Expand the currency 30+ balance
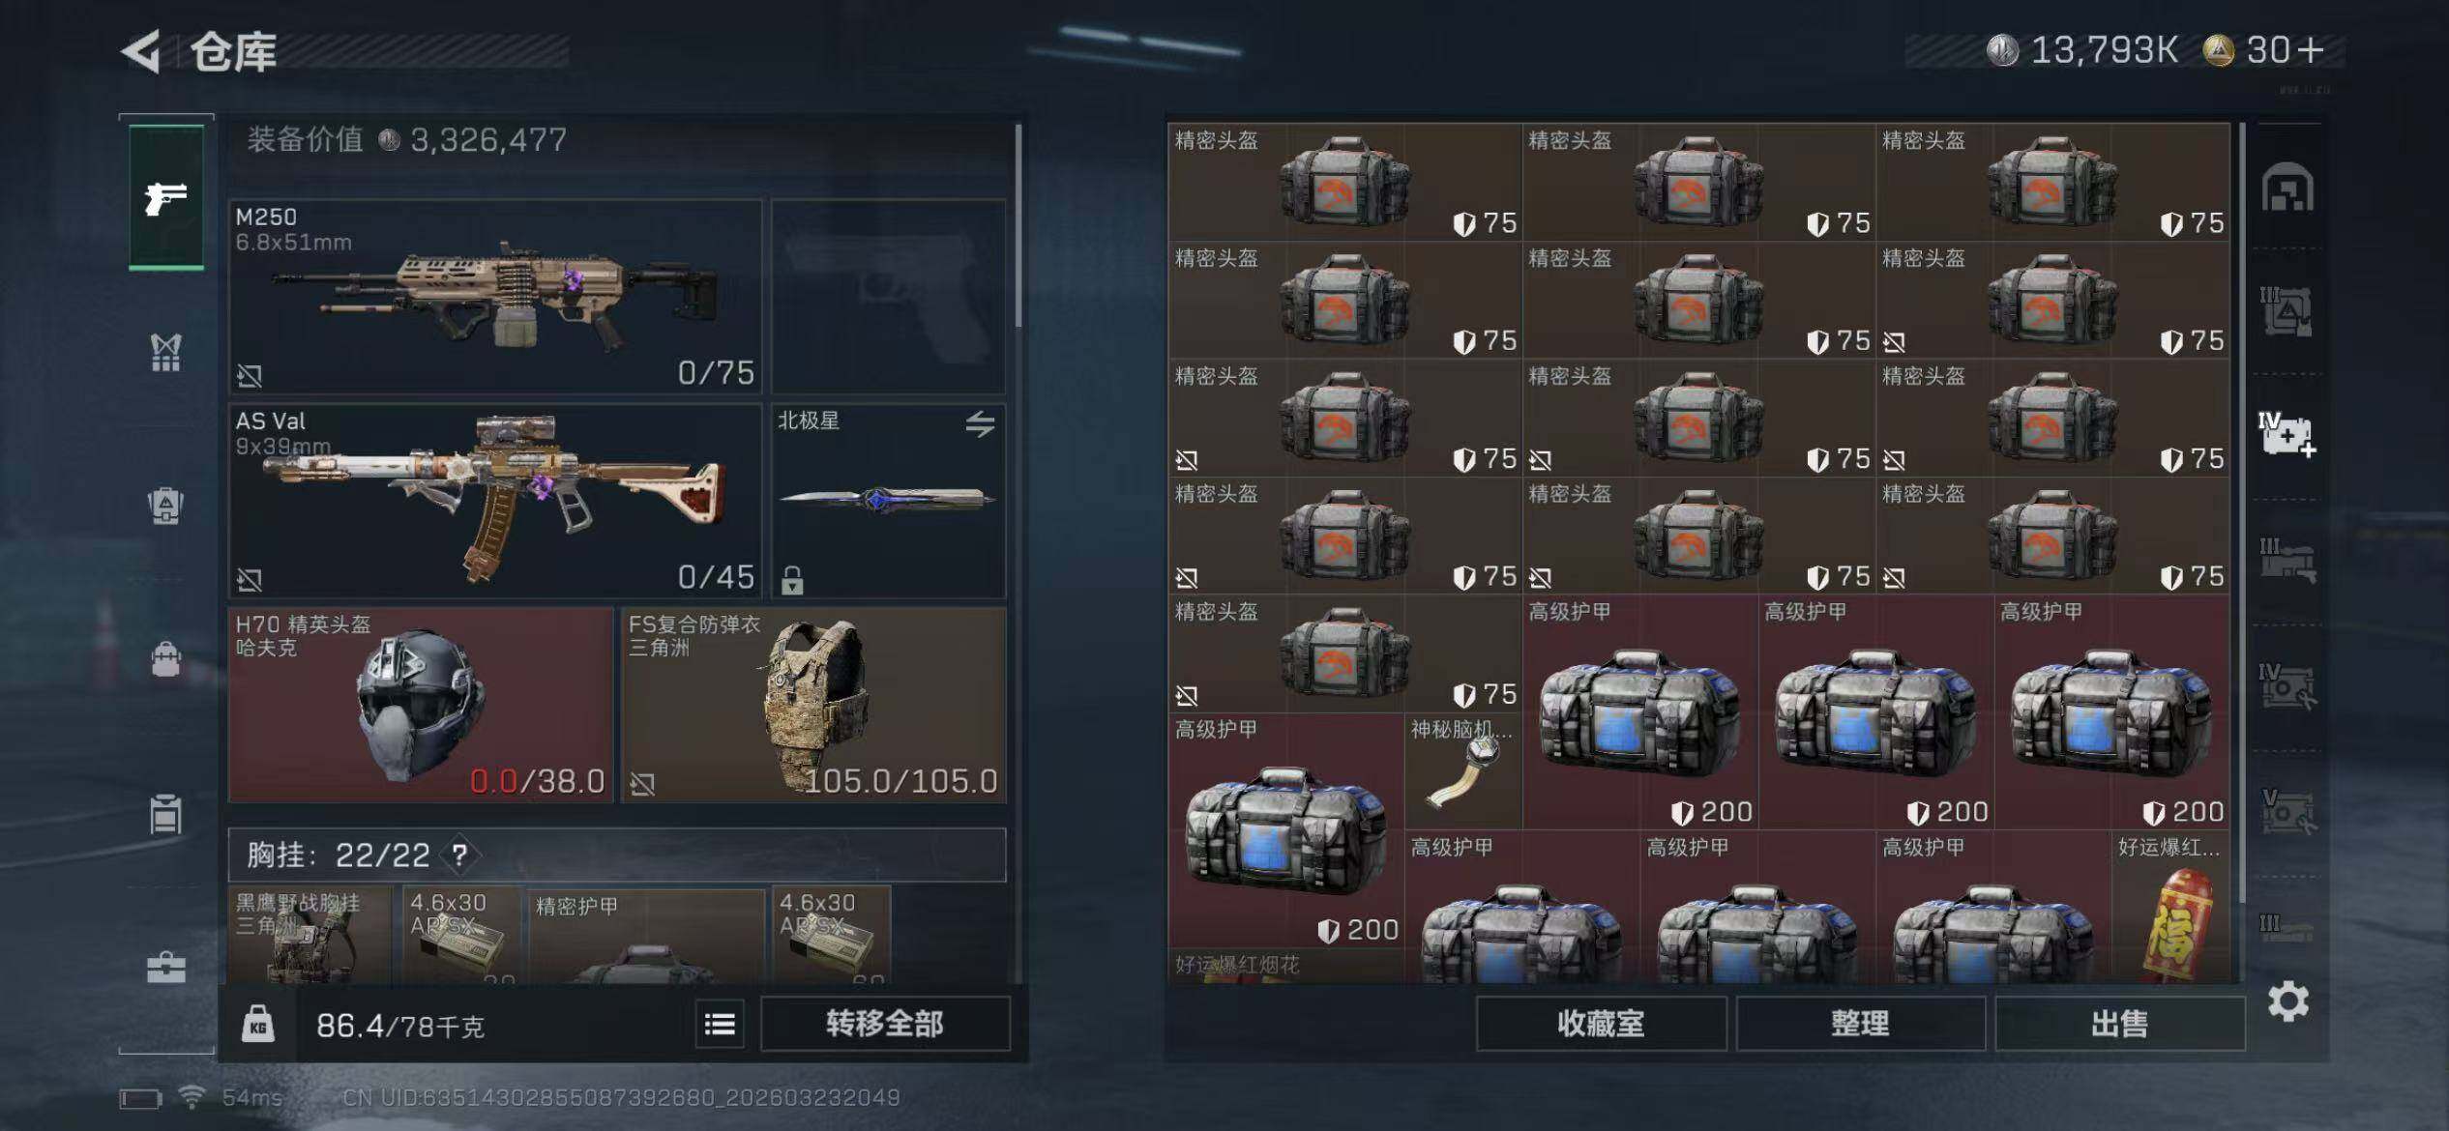The image size is (2449, 1131). [2263, 50]
